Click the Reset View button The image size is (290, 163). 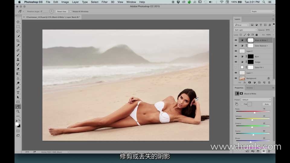coord(62,11)
